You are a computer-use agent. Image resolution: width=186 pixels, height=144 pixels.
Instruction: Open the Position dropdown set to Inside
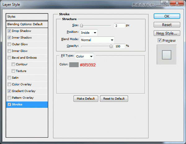click(89, 32)
